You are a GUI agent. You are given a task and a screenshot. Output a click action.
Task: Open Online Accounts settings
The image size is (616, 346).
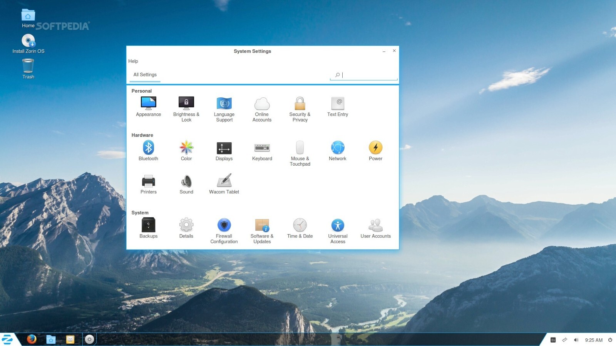pyautogui.click(x=262, y=109)
